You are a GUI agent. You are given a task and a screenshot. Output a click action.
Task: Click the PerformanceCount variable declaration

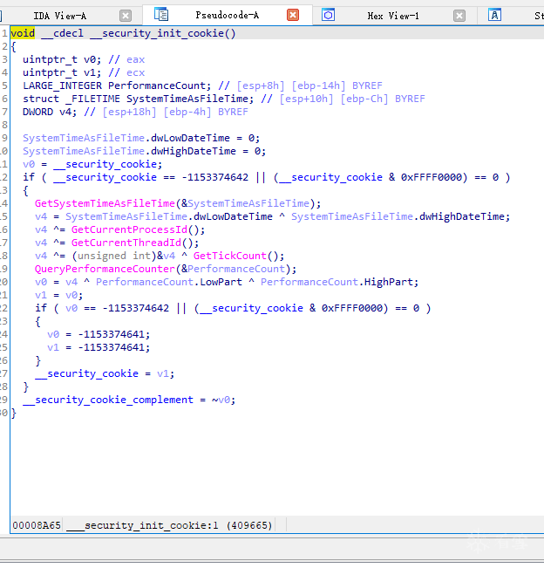tap(157, 86)
